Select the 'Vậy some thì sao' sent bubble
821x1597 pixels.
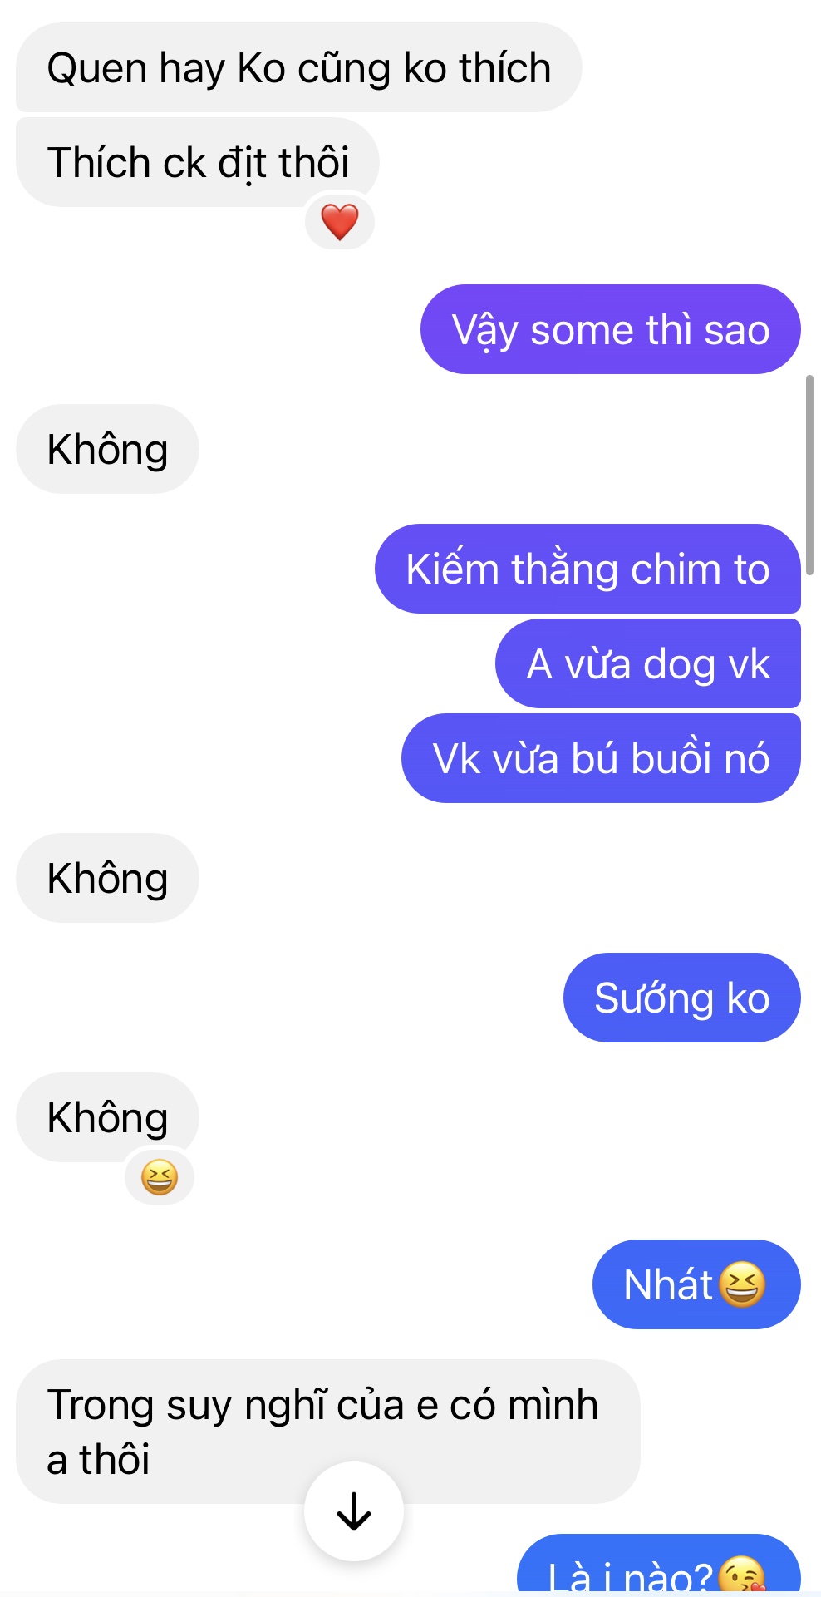pos(611,329)
